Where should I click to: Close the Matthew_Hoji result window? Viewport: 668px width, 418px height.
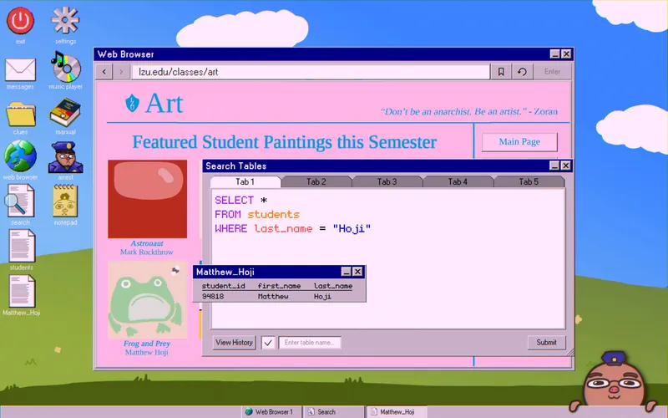[357, 272]
